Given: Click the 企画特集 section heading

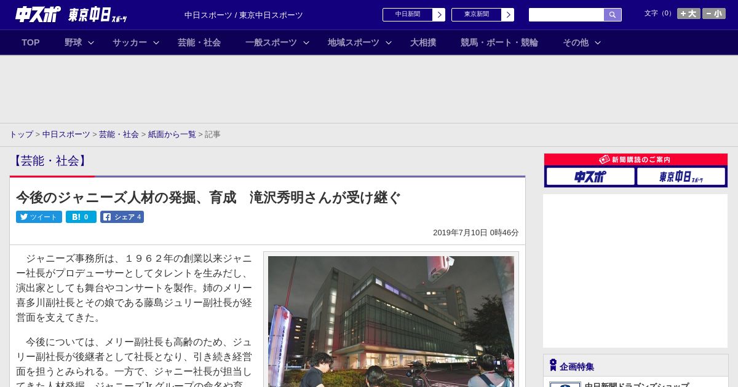Looking at the screenshot, I should (x=577, y=367).
